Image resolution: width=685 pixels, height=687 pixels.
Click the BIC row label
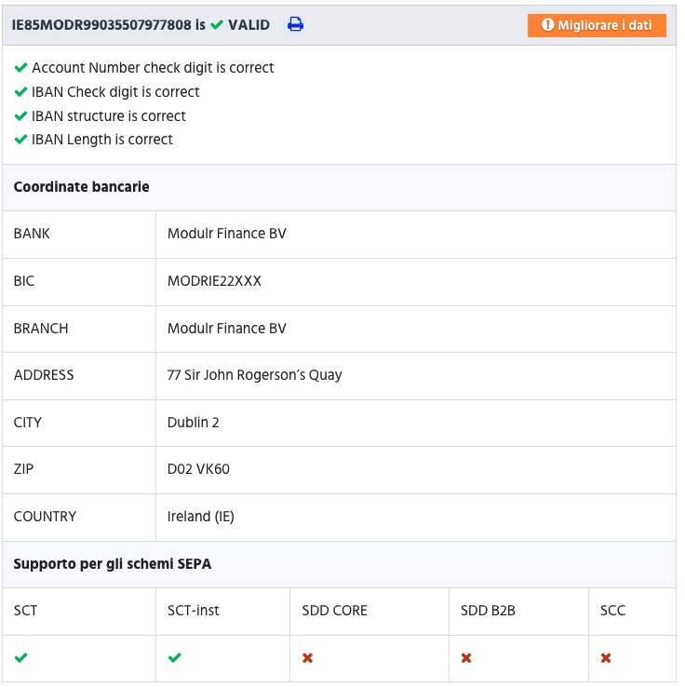tap(23, 281)
